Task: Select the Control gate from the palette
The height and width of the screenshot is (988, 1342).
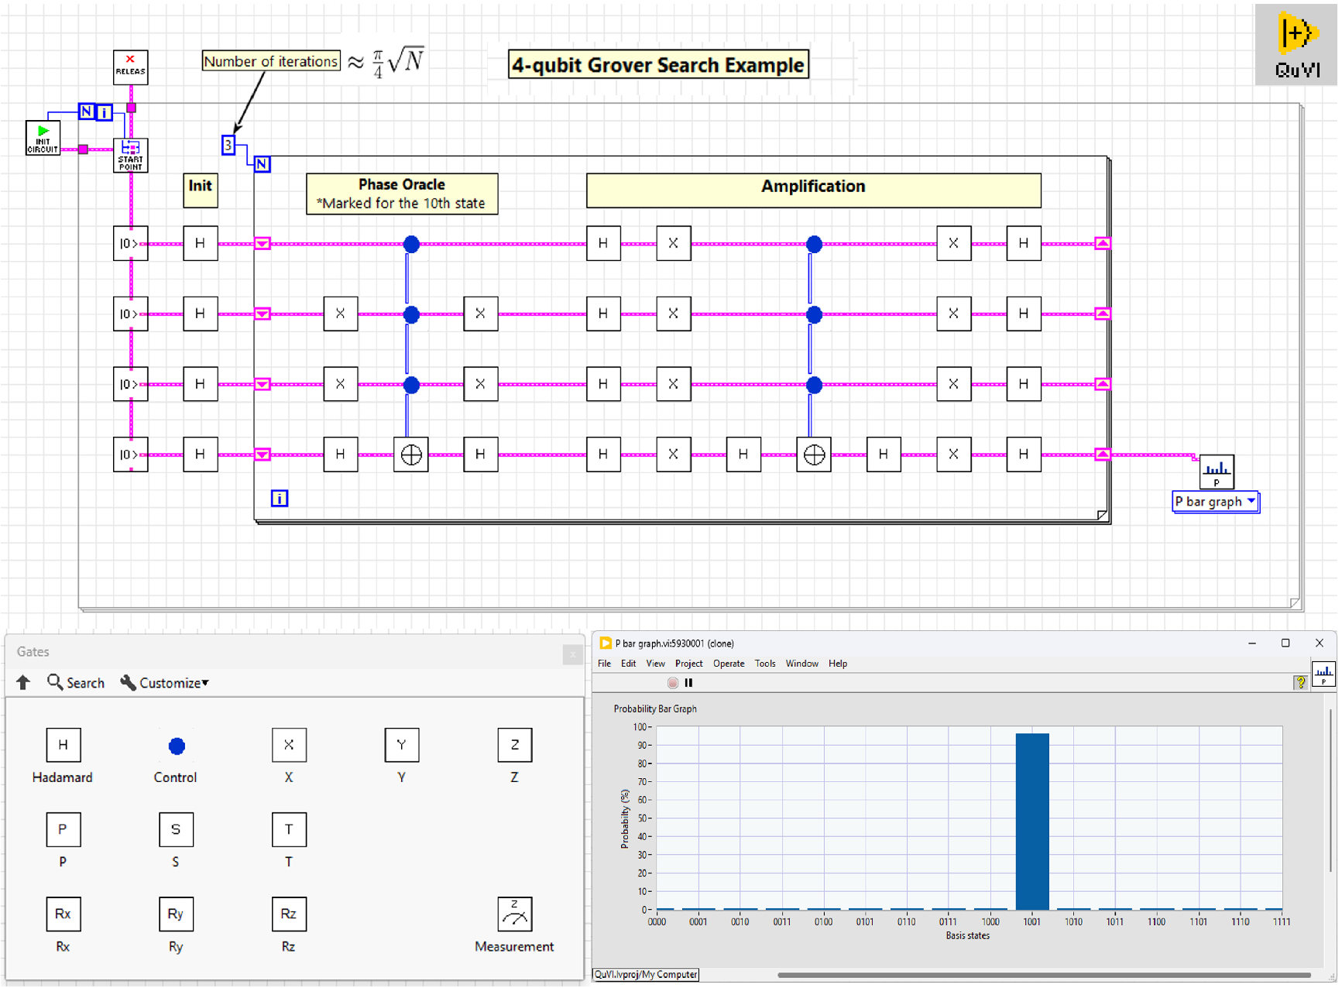Action: tap(175, 745)
